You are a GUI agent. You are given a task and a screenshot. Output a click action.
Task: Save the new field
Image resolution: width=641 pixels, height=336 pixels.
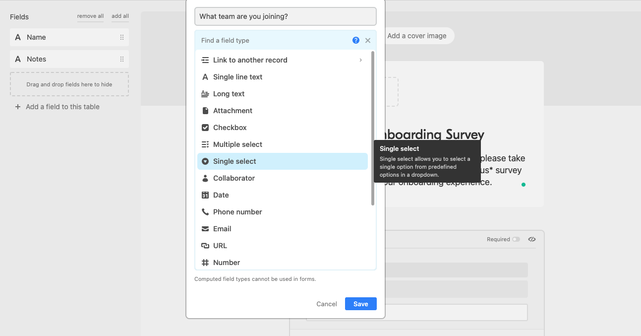[360, 304]
